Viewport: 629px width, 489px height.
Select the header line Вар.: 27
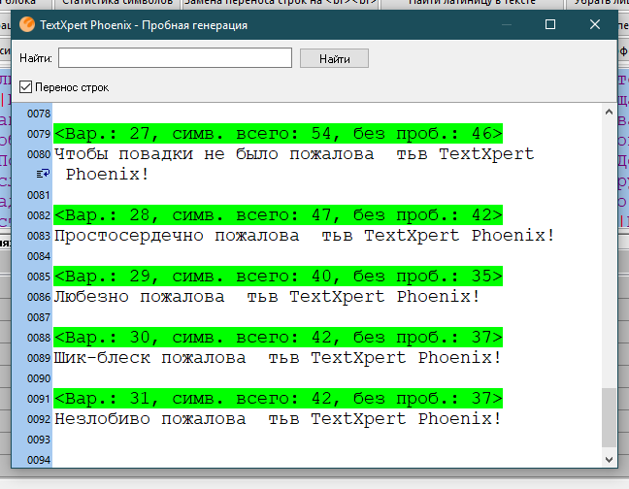pyautogui.click(x=278, y=134)
